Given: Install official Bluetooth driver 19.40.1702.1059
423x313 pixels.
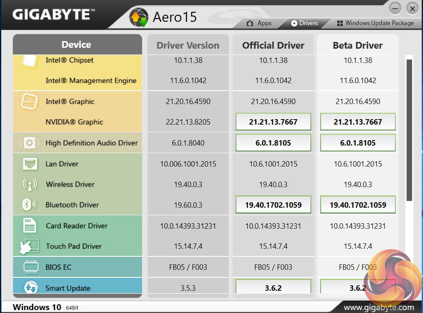Looking at the screenshot, I should click(x=273, y=205).
